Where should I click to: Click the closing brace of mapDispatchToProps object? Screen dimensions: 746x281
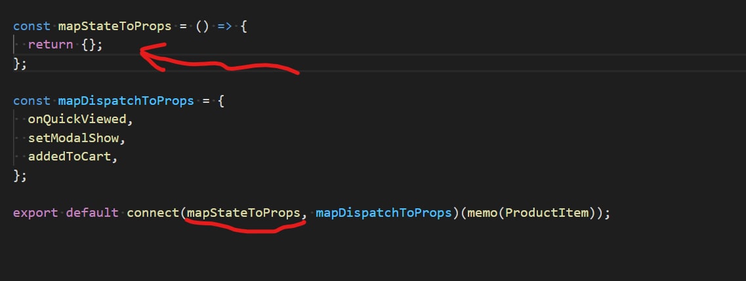(x=16, y=176)
